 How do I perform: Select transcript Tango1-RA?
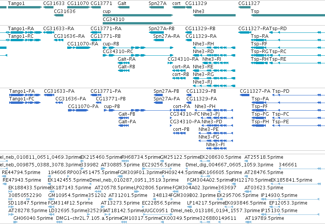[x=20, y=29]
